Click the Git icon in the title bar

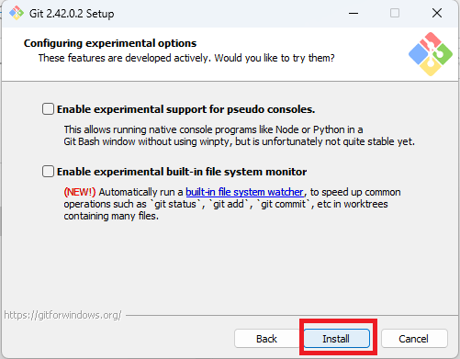click(17, 13)
